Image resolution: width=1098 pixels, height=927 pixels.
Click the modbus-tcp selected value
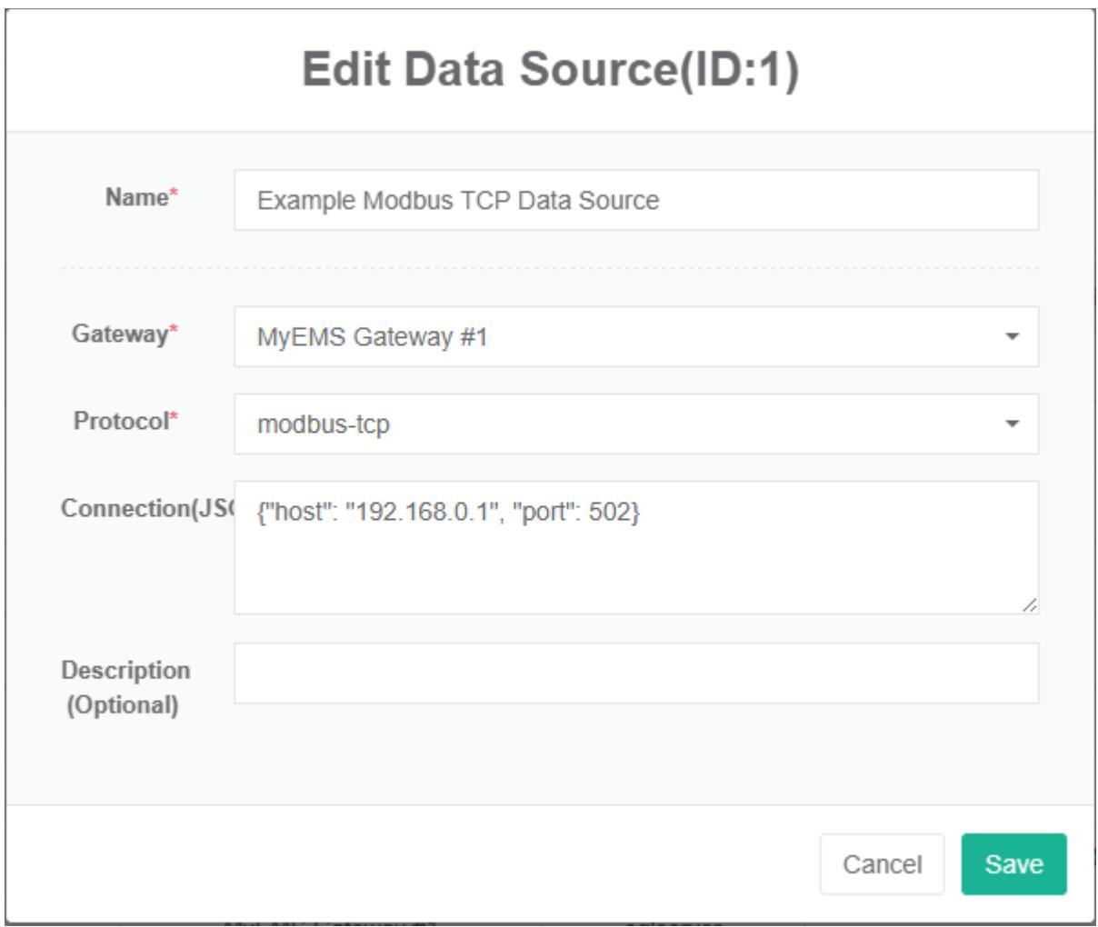pos(324,424)
